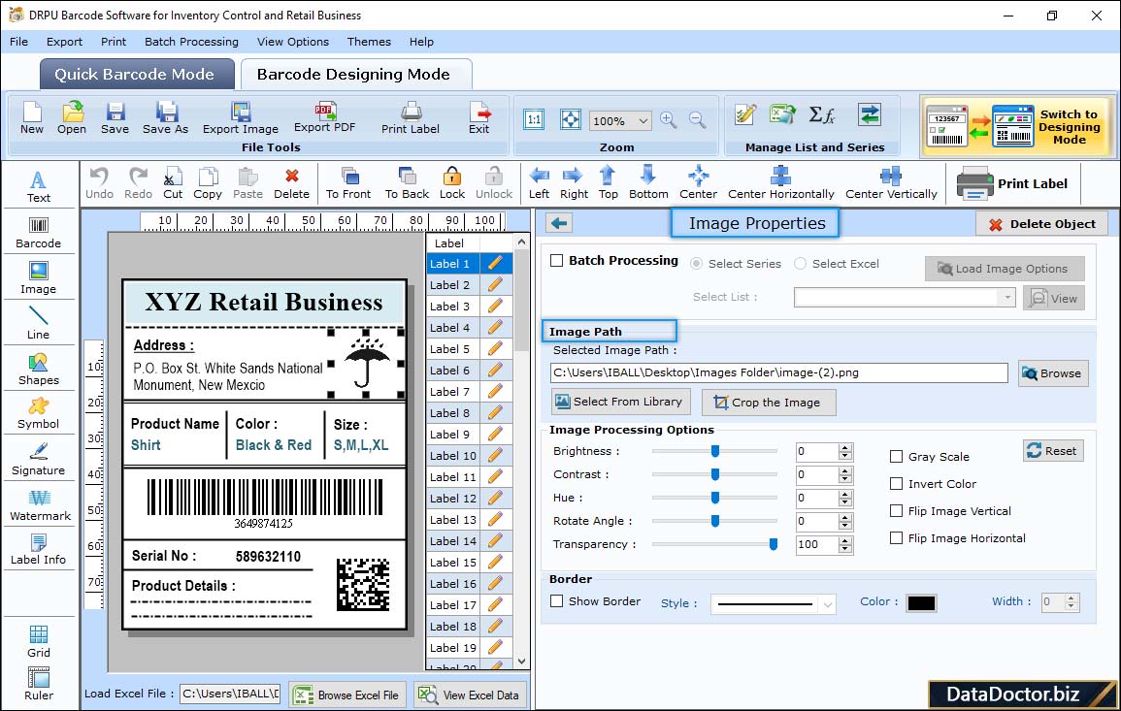Screen dimensions: 1121x711
Task: Check Invert Color
Action: [x=896, y=484]
